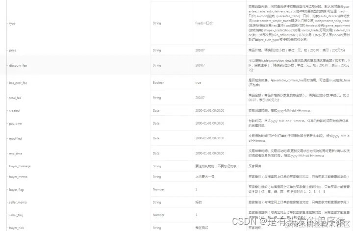Click 'Date' data type in modified row
Image resolution: width=353 pixels, height=231 pixels.
156,138
